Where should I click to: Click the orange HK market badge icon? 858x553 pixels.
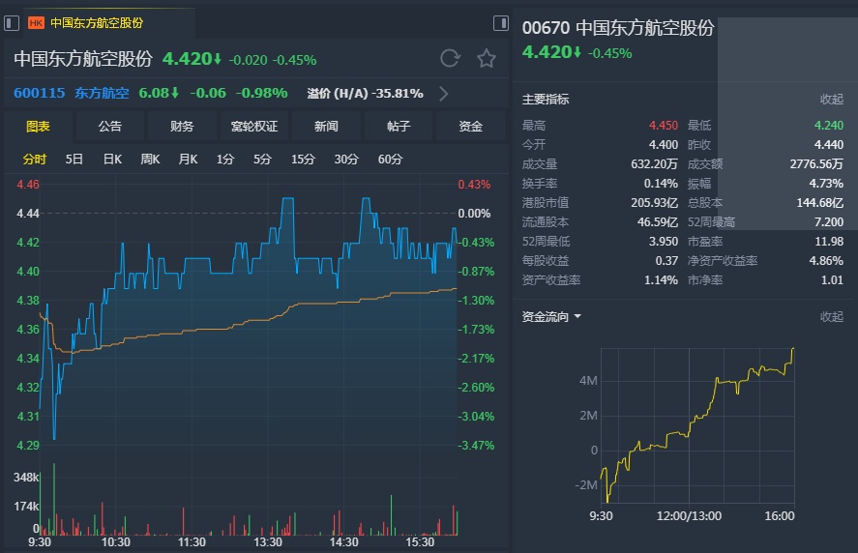coord(36,23)
